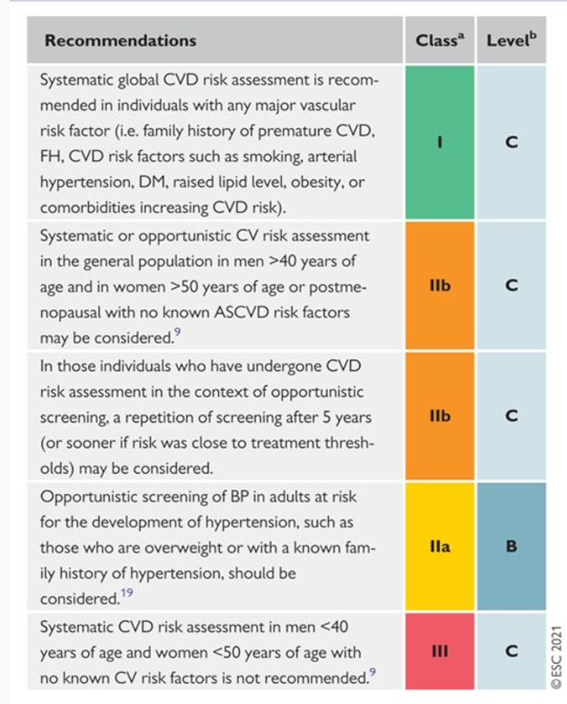
Task: Select the Level B cell
Action: [x=512, y=548]
